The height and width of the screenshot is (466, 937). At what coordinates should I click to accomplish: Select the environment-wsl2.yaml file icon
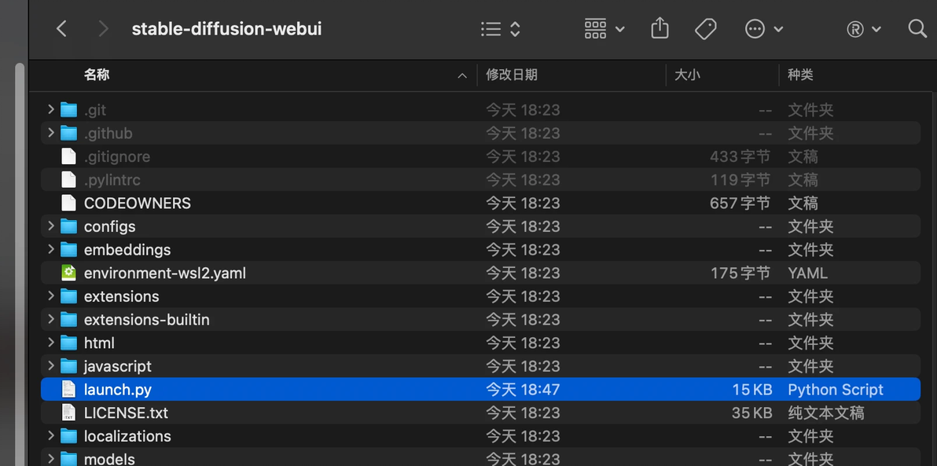click(x=68, y=273)
